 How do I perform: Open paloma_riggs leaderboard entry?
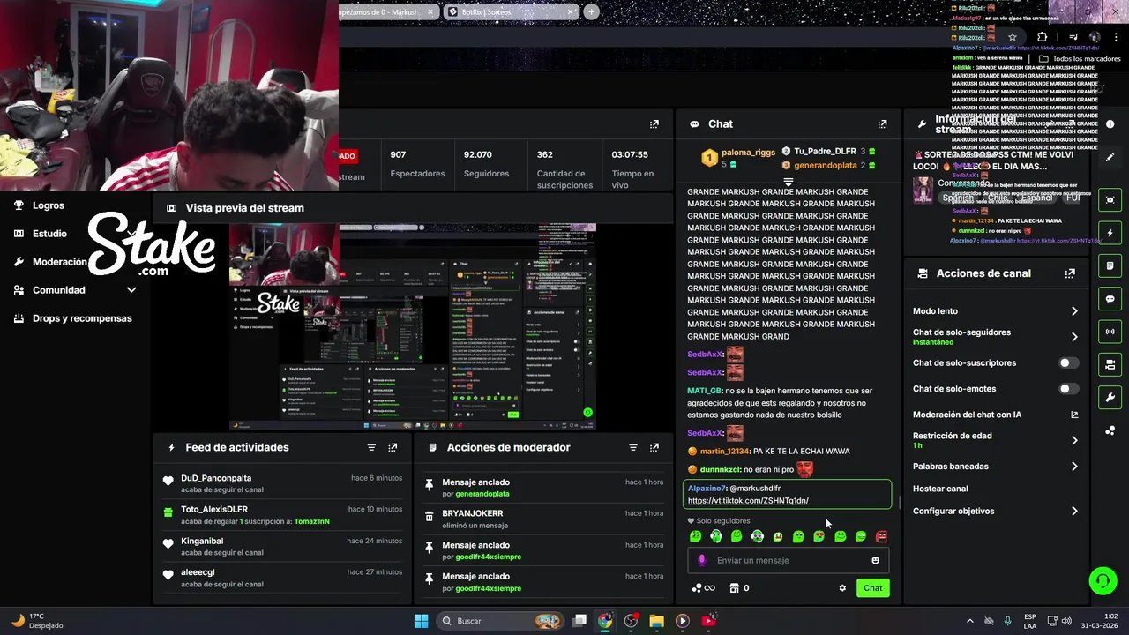[737, 158]
